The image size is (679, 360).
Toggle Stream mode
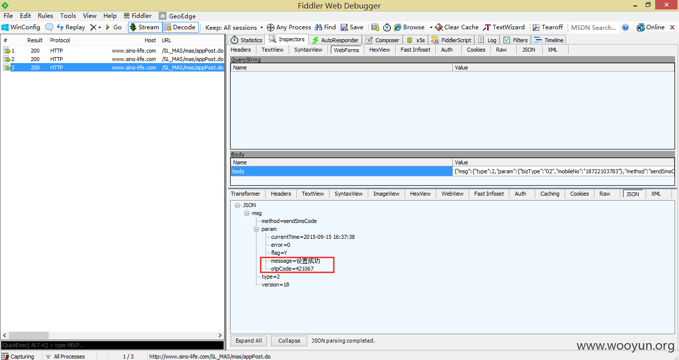[145, 27]
